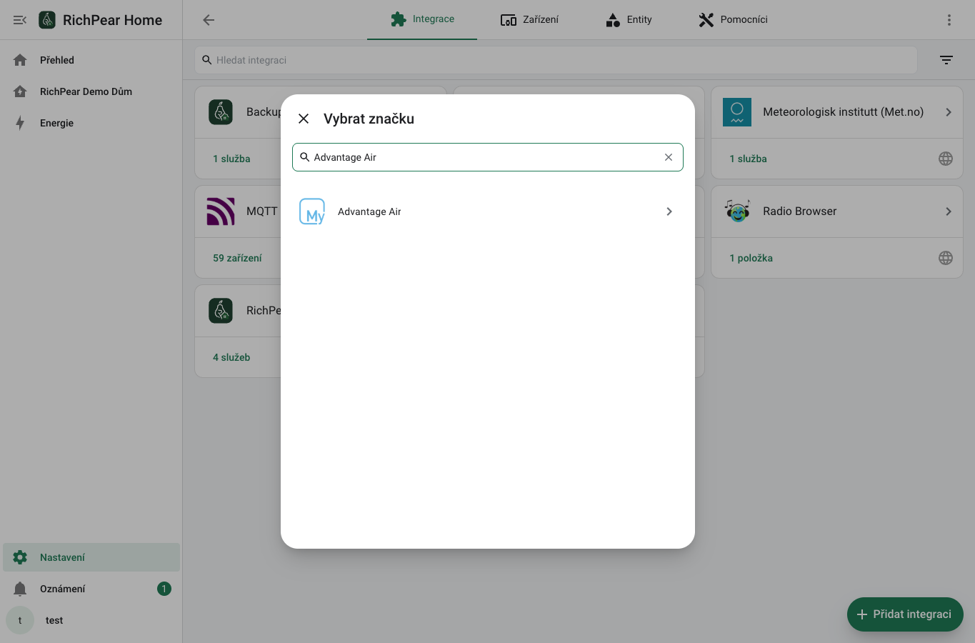The width and height of the screenshot is (975, 643).
Task: Go back using the arrow icon
Action: pos(209,20)
